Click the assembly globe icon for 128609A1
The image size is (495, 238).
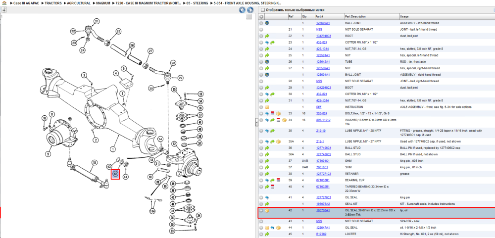pos(267,23)
